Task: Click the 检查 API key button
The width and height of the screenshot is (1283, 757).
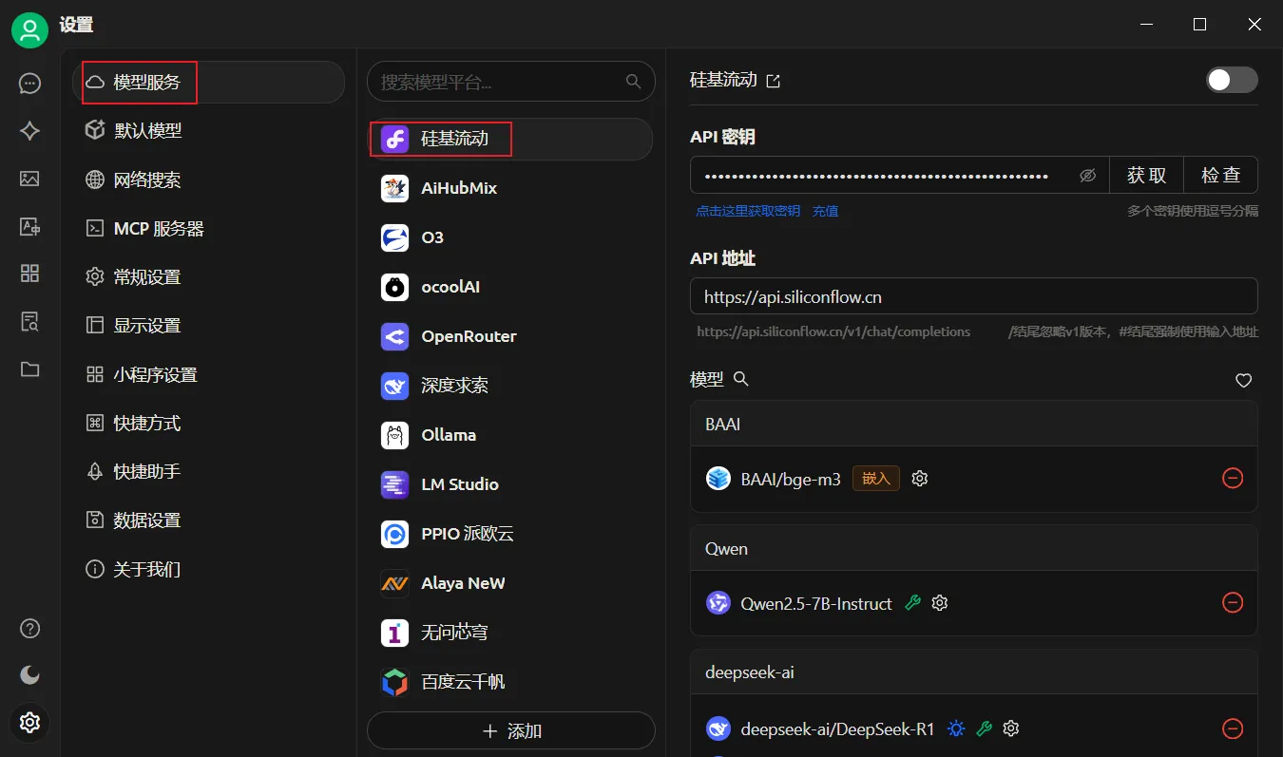Action: 1221,176
